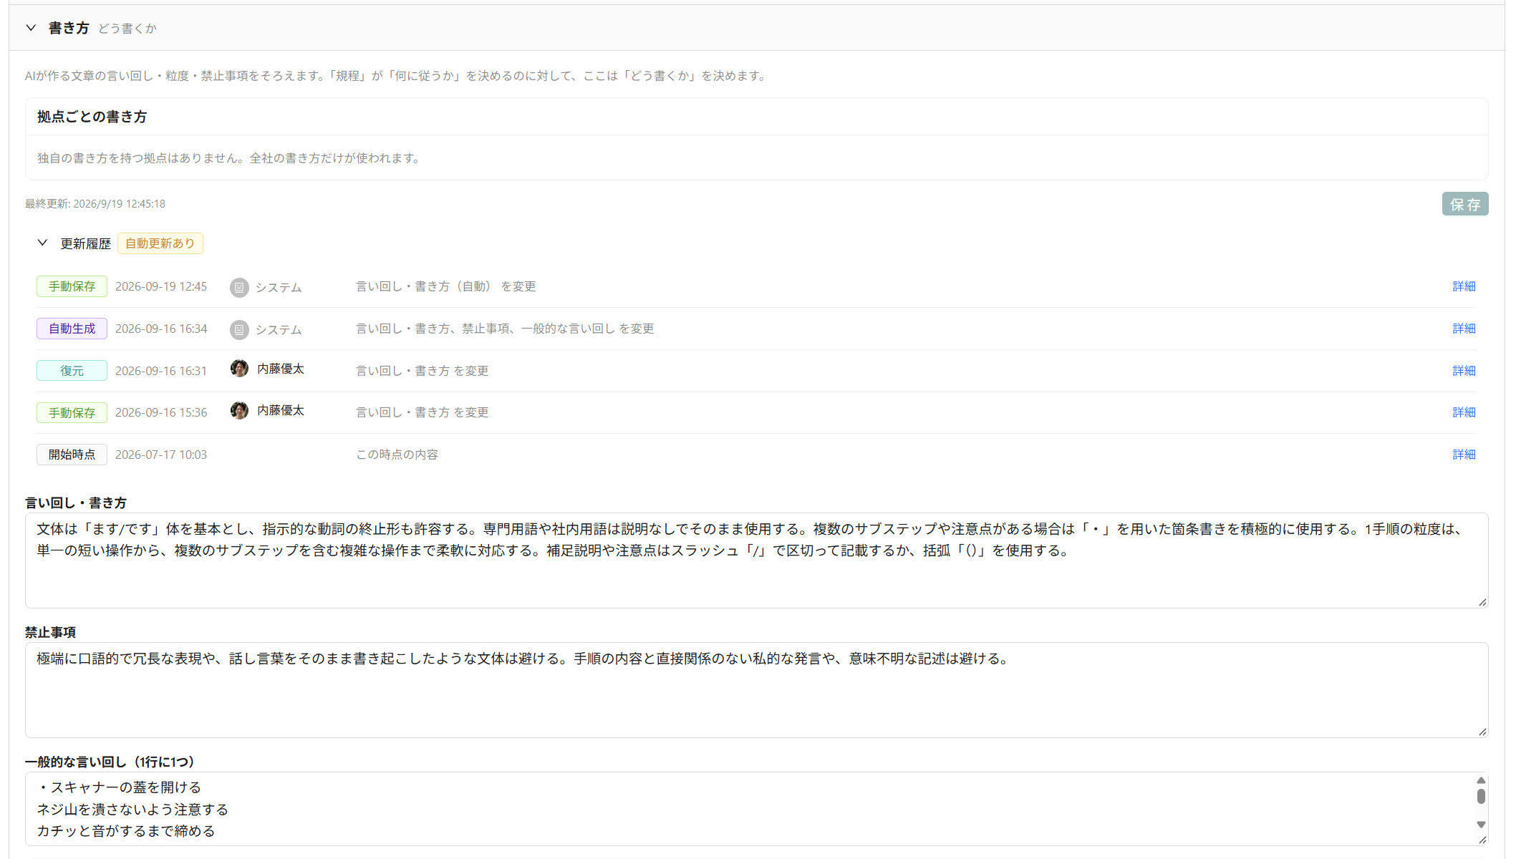
Task: Click resize handle of 一般的な言い回し box
Action: coord(1482,840)
